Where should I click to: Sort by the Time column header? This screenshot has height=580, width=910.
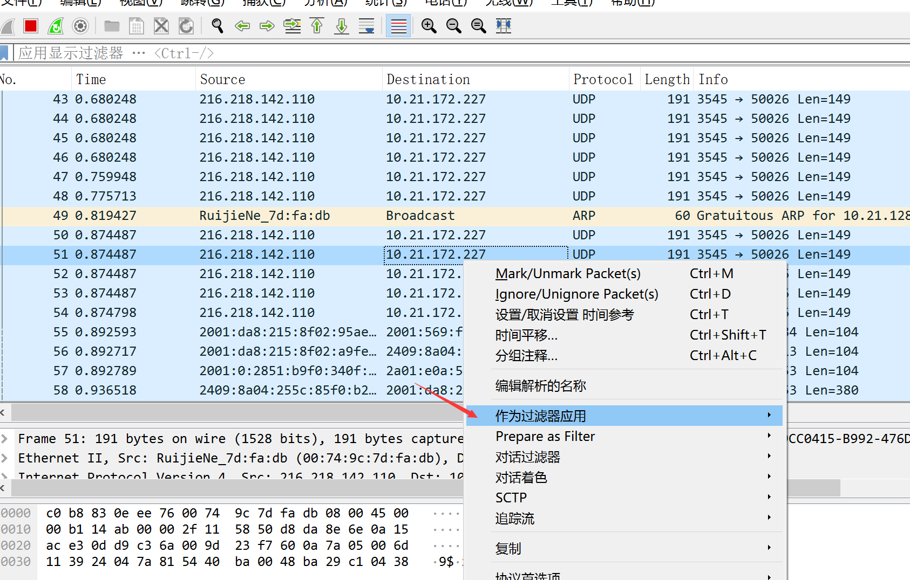tap(133, 79)
